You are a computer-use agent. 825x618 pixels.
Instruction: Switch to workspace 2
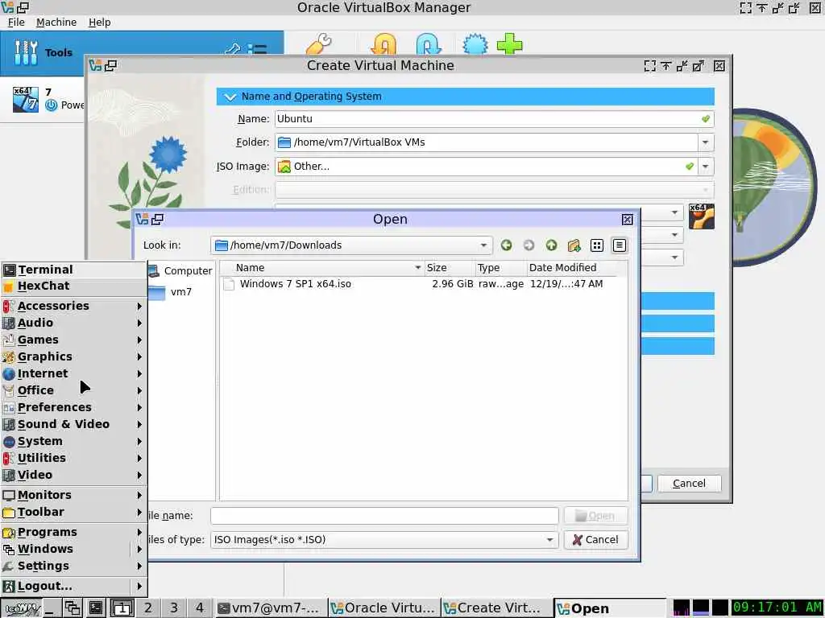point(148,608)
